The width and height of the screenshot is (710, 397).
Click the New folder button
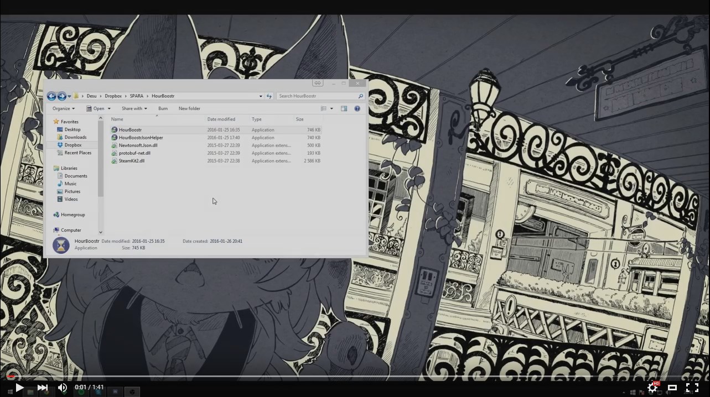(189, 108)
